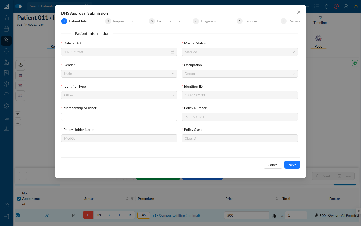
Task: Toggle the switch beside Search Patients
Action: (x=19, y=6)
